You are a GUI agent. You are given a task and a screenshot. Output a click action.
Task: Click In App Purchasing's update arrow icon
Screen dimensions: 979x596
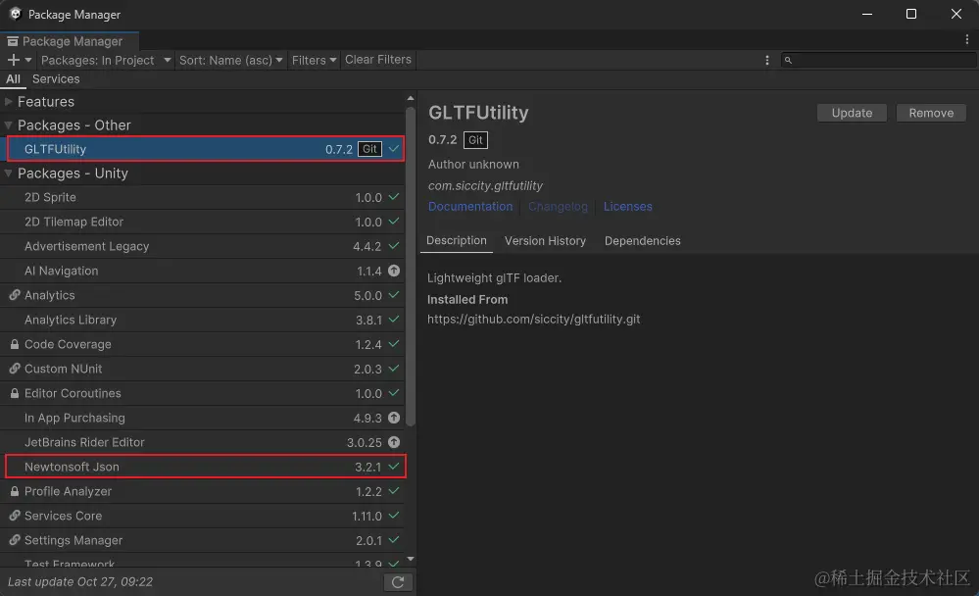pos(393,418)
